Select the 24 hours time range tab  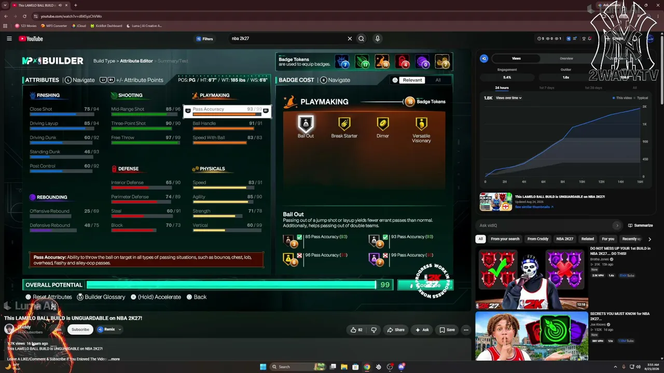point(502,88)
